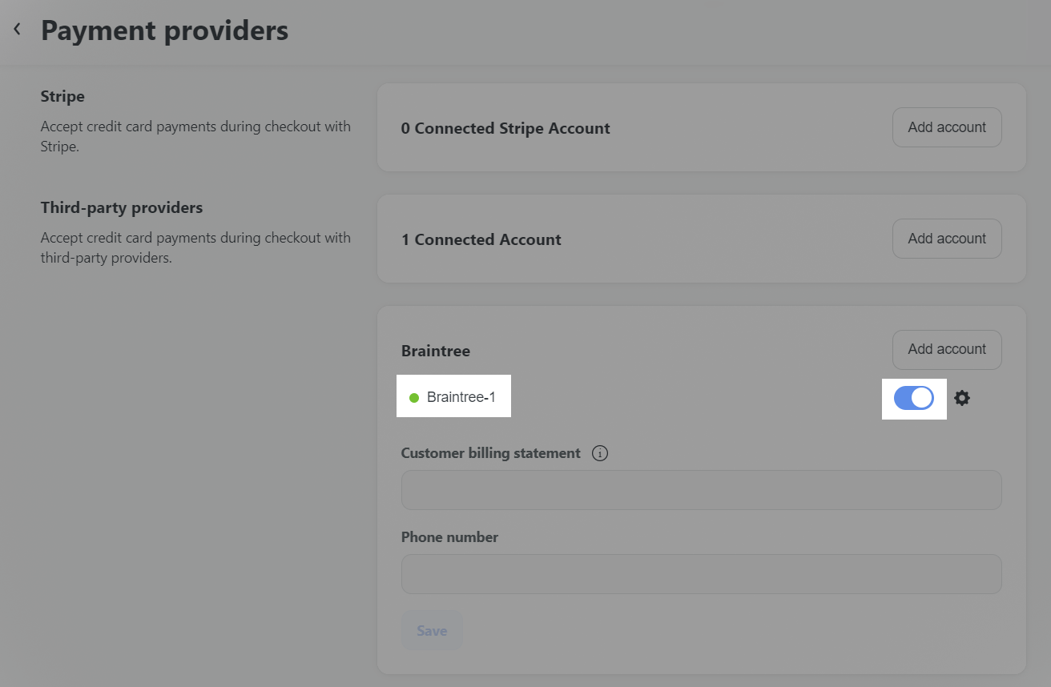Screen dimensions: 1051x687
Task: Click the Phone number label
Action: (449, 537)
